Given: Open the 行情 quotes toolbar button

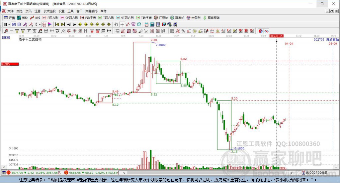Looking at the screenshot, I should click(x=9, y=18).
